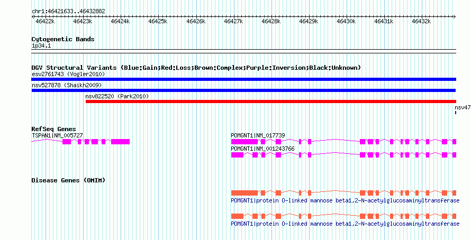Screen dimensions: 471x240
Task: Click the 46424k ruler tick label
Action: 120,21
